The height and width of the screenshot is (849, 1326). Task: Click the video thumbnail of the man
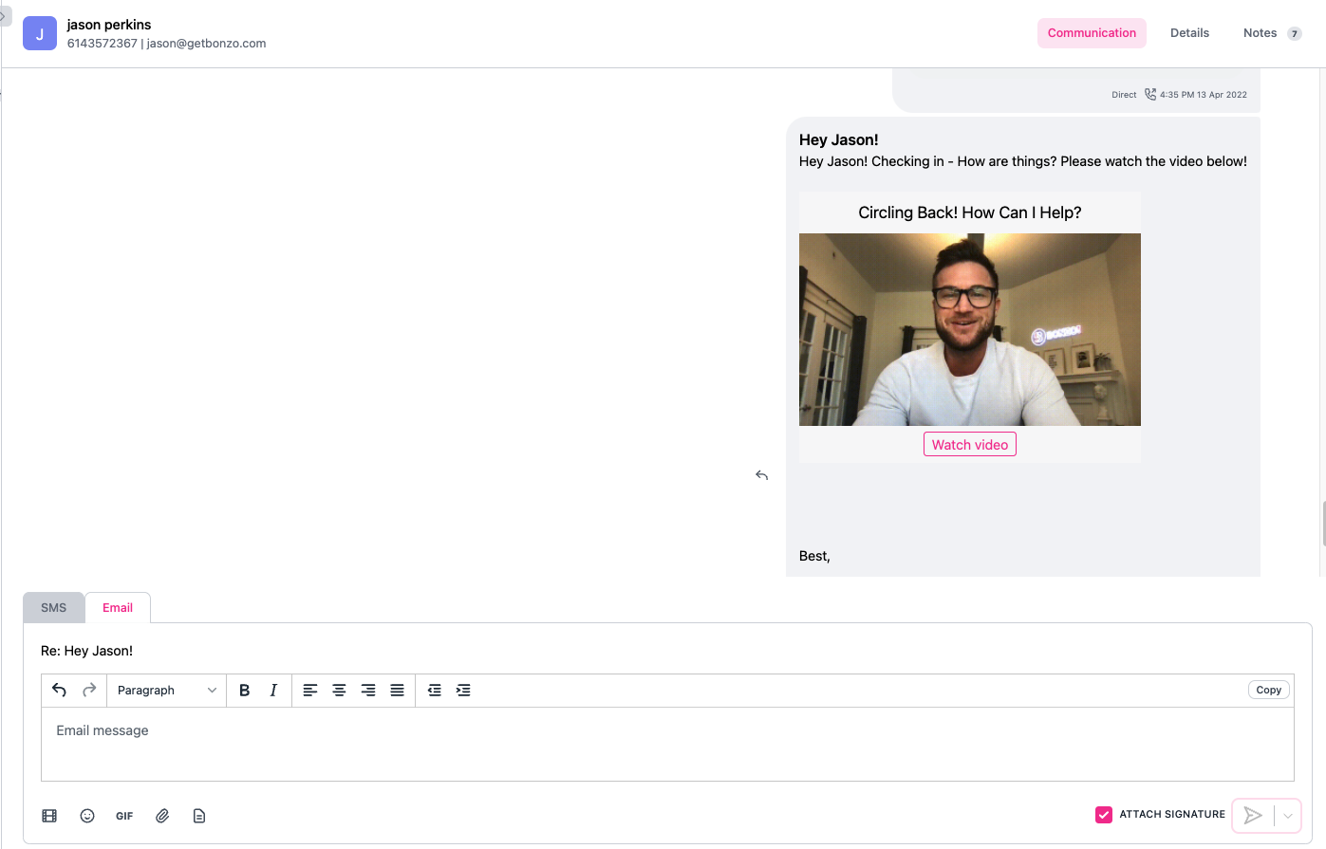pos(970,330)
